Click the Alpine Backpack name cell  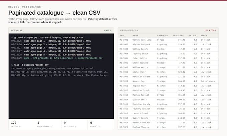coord(142,45)
